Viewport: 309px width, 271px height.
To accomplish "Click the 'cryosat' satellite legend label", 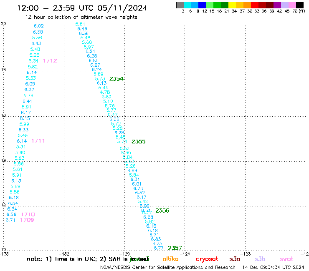I will tap(207, 259).
